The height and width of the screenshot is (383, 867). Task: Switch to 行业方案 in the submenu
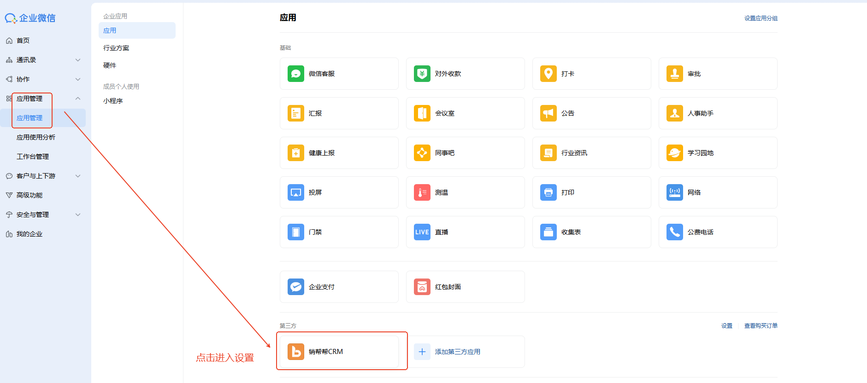click(x=116, y=48)
